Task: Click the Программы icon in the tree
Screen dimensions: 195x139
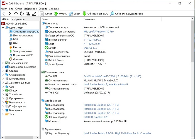Action: (7, 98)
